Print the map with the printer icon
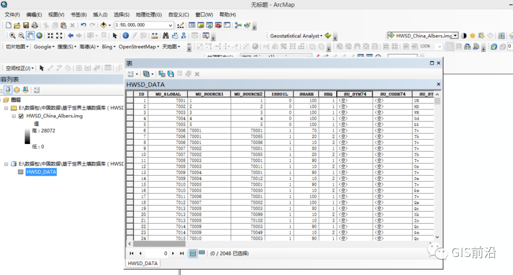 click(34, 25)
